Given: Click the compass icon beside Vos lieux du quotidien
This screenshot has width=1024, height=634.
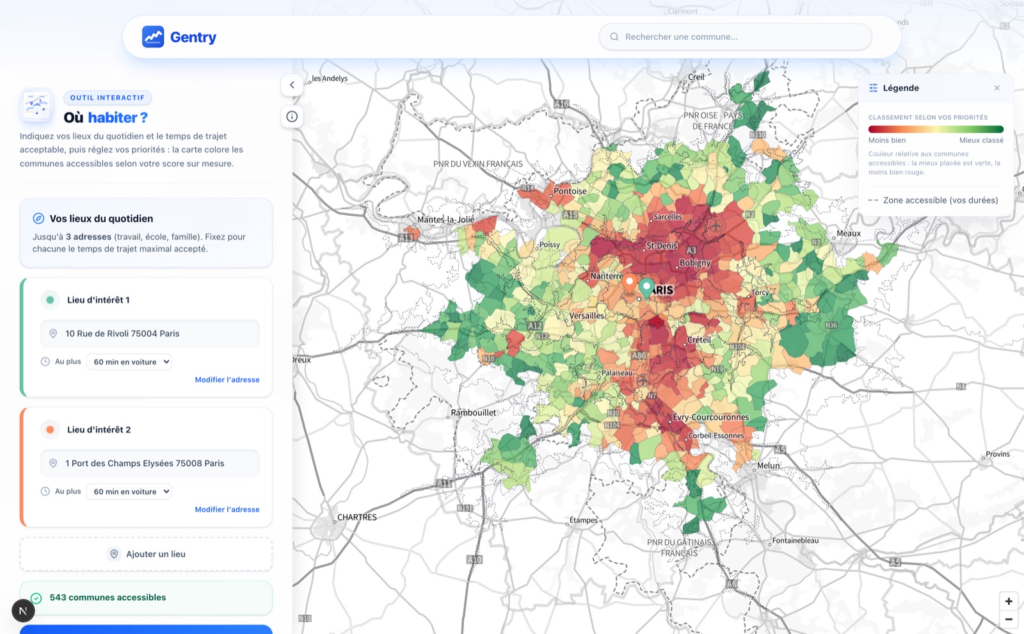Looking at the screenshot, I should pos(38,218).
